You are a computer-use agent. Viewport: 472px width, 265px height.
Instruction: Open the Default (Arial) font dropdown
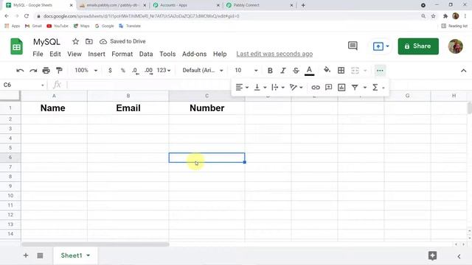[203, 71]
